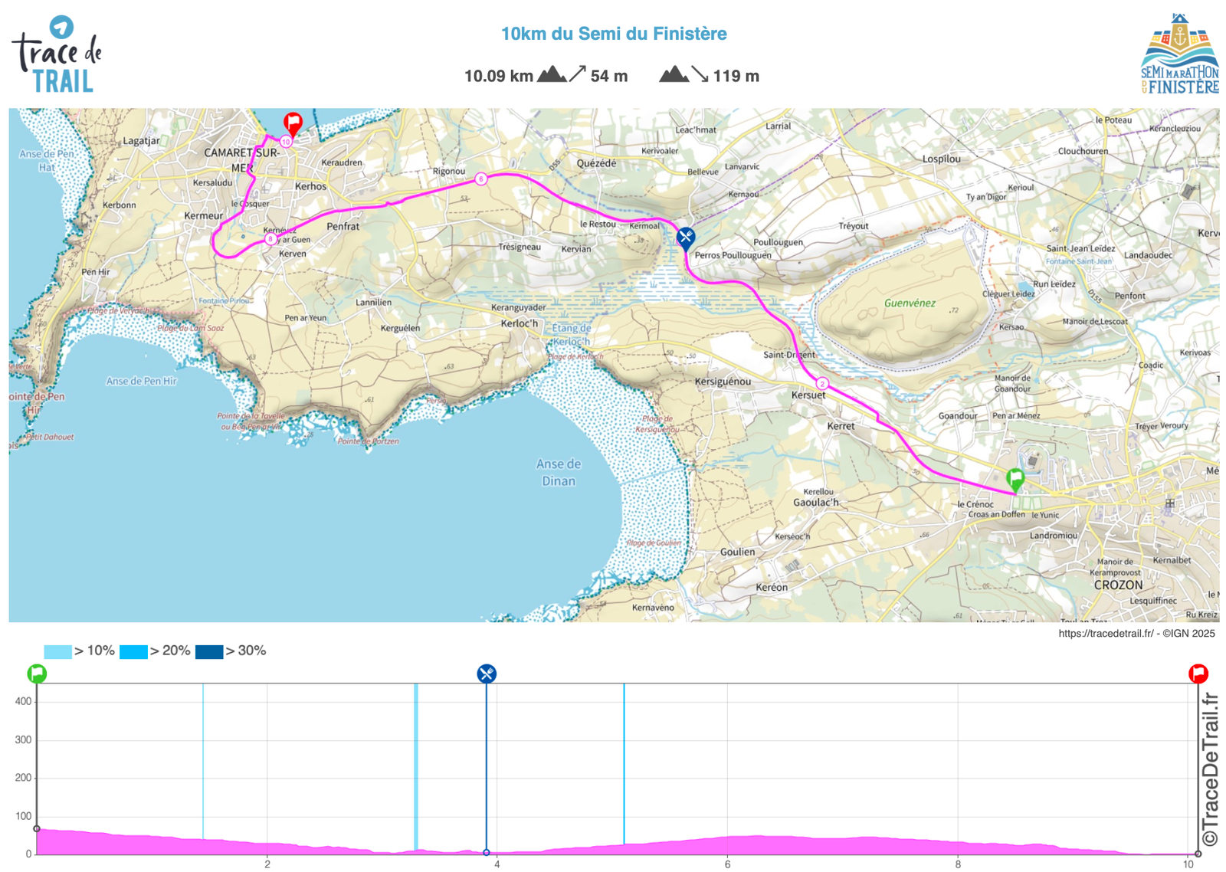
Task: Click the > 20% slope legend swatch
Action: [133, 651]
